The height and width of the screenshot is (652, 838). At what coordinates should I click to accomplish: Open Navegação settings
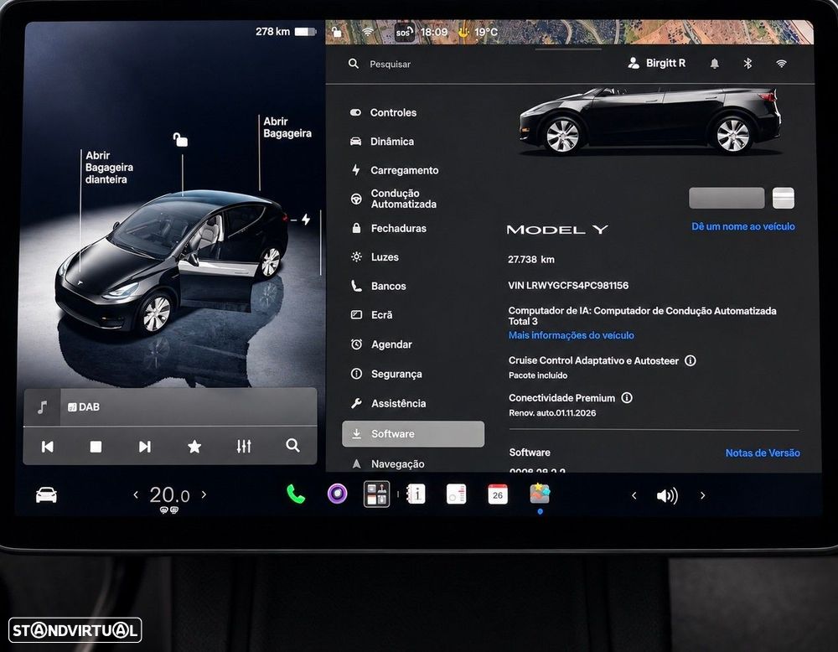coord(387,463)
